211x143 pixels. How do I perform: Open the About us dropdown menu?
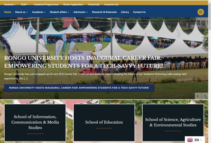21,12
